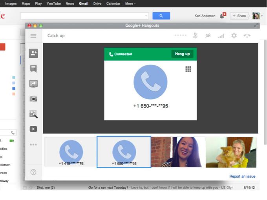Open YouTube in Google bar

click(54, 4)
